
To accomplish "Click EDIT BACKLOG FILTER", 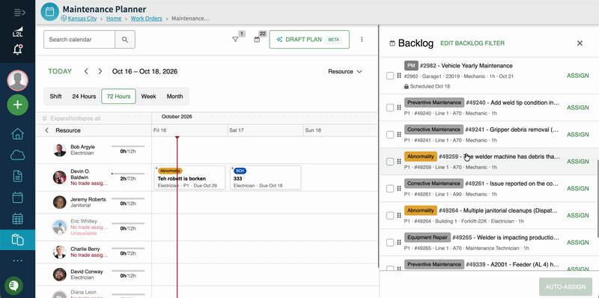I will pos(472,43).
